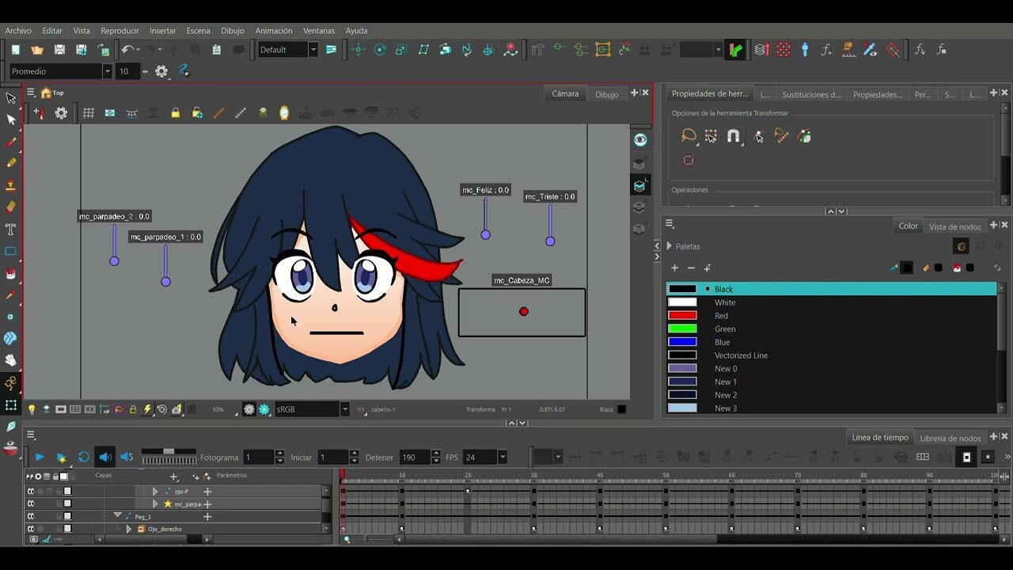Toggle the grid icon in the camera toolbar
1013x570 pixels.
(89, 112)
